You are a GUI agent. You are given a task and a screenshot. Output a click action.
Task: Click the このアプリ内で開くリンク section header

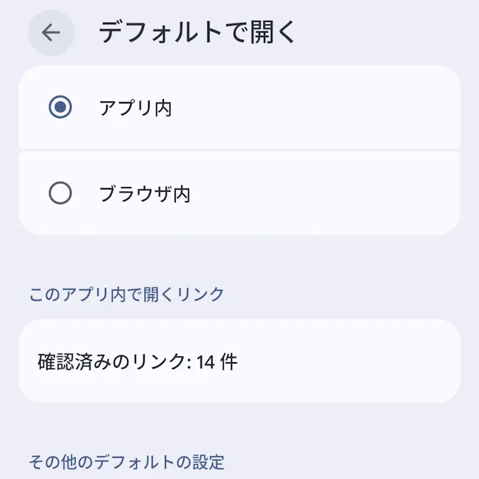(x=127, y=294)
